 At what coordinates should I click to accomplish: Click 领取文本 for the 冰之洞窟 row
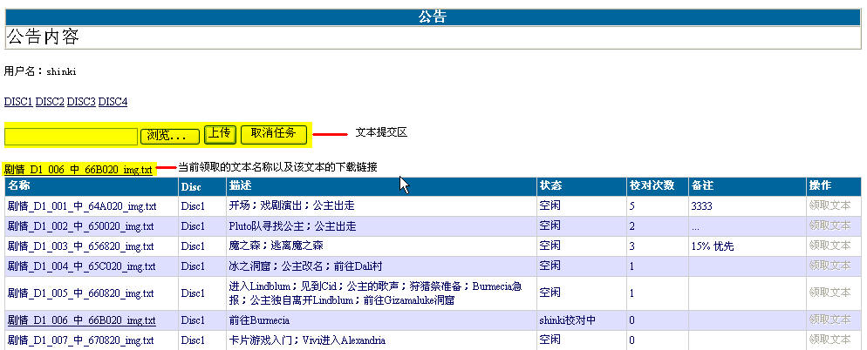[829, 266]
